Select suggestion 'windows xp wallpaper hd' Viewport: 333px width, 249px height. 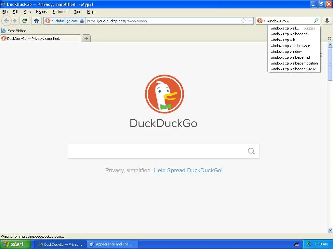pos(294,57)
